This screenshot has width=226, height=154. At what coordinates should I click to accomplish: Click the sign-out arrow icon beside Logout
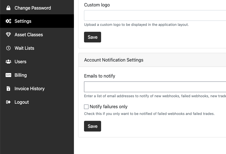point(8,102)
